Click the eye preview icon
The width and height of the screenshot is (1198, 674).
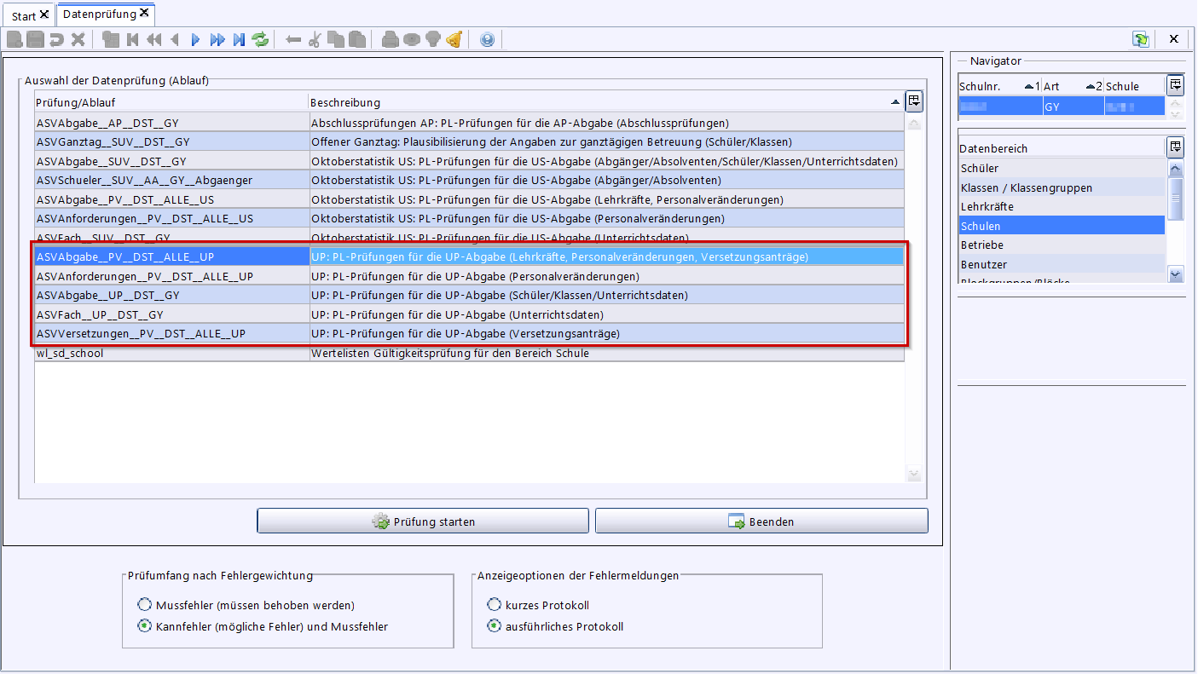point(412,39)
